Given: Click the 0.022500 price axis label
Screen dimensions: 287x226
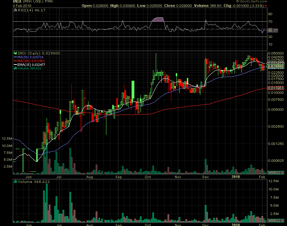Looking at the screenshot, I should 276,72.
